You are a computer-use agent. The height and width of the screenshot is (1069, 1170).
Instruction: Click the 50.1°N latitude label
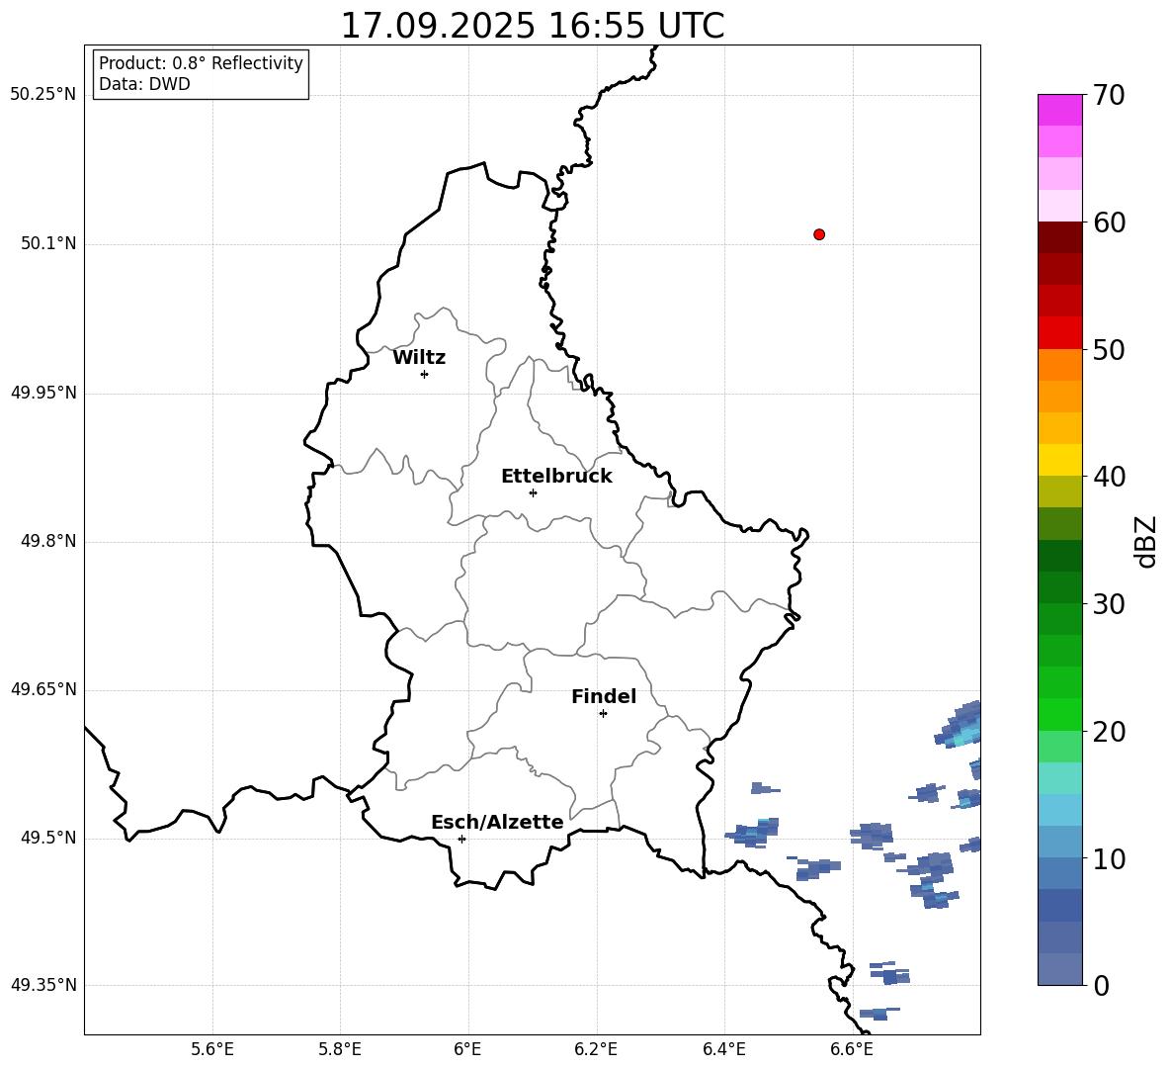(48, 243)
